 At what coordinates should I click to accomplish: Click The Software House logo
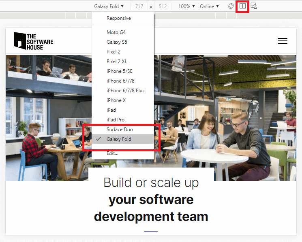click(34, 41)
